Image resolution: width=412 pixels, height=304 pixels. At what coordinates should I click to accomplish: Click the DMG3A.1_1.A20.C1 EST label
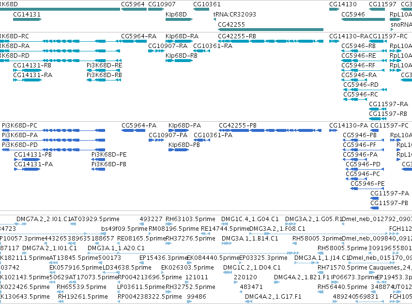click(x=116, y=248)
